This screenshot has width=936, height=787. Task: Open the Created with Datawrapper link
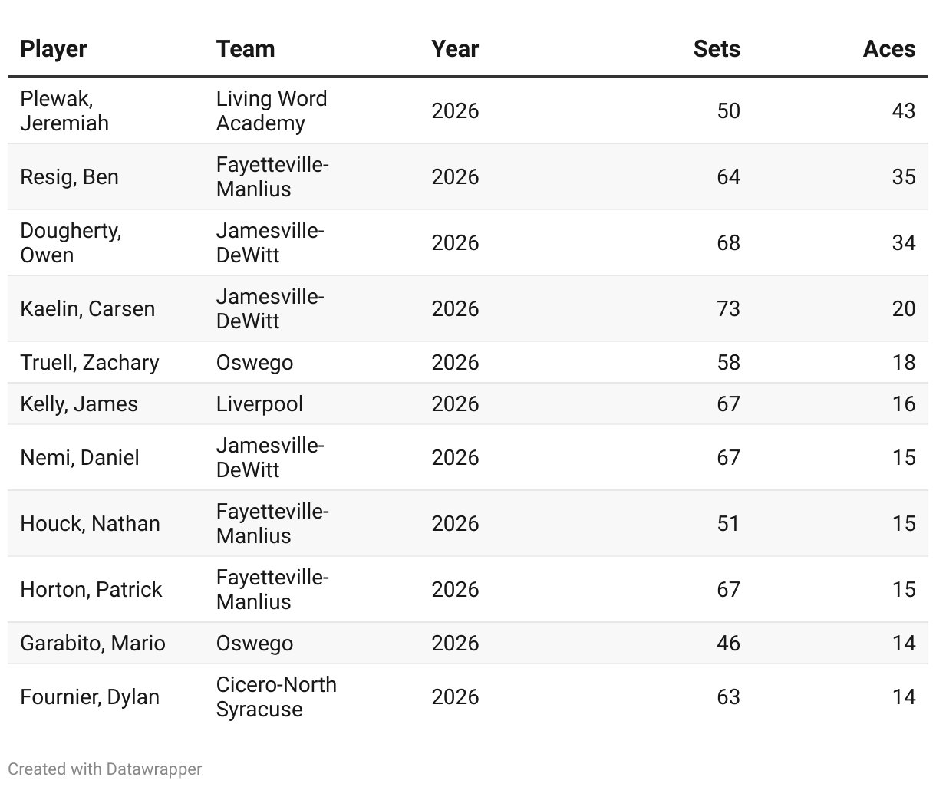point(105,769)
